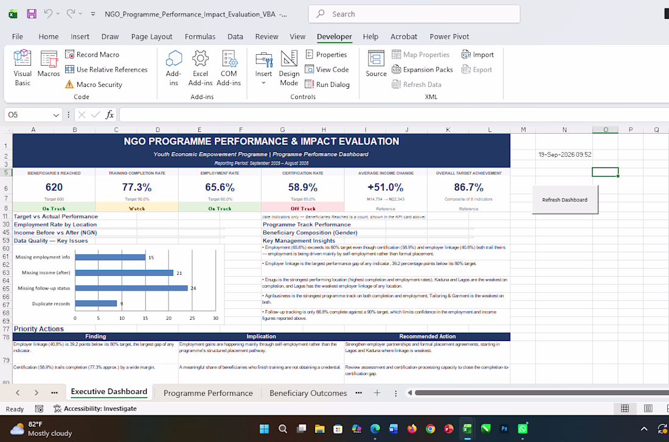Open the Windows Start menu

pos(264,429)
